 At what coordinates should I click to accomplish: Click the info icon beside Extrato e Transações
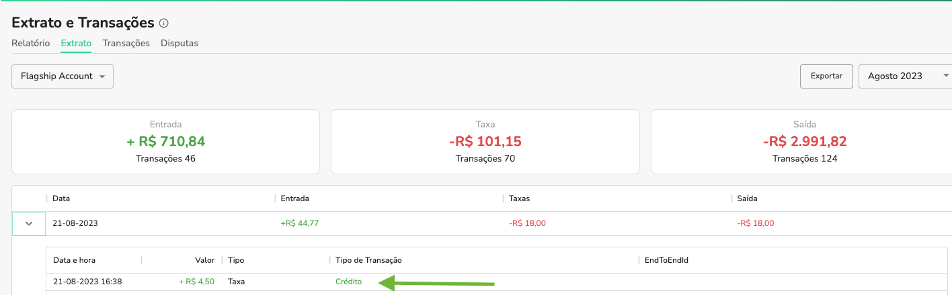click(164, 23)
